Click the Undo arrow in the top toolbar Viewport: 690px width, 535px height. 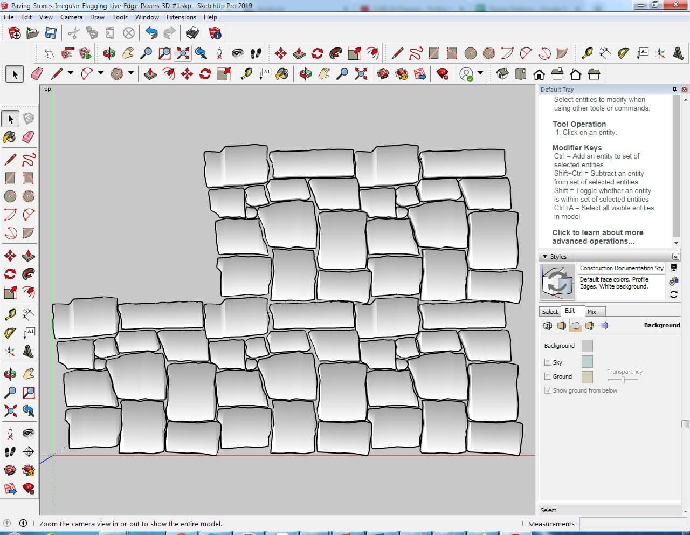click(151, 33)
